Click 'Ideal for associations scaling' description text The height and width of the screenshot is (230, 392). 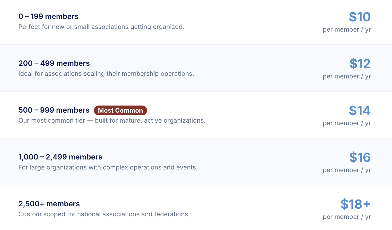click(x=106, y=74)
